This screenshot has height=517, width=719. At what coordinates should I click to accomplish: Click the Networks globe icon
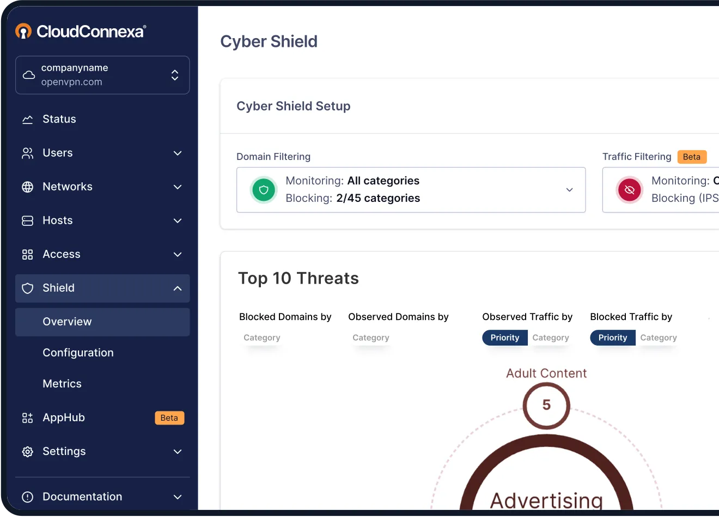[28, 187]
